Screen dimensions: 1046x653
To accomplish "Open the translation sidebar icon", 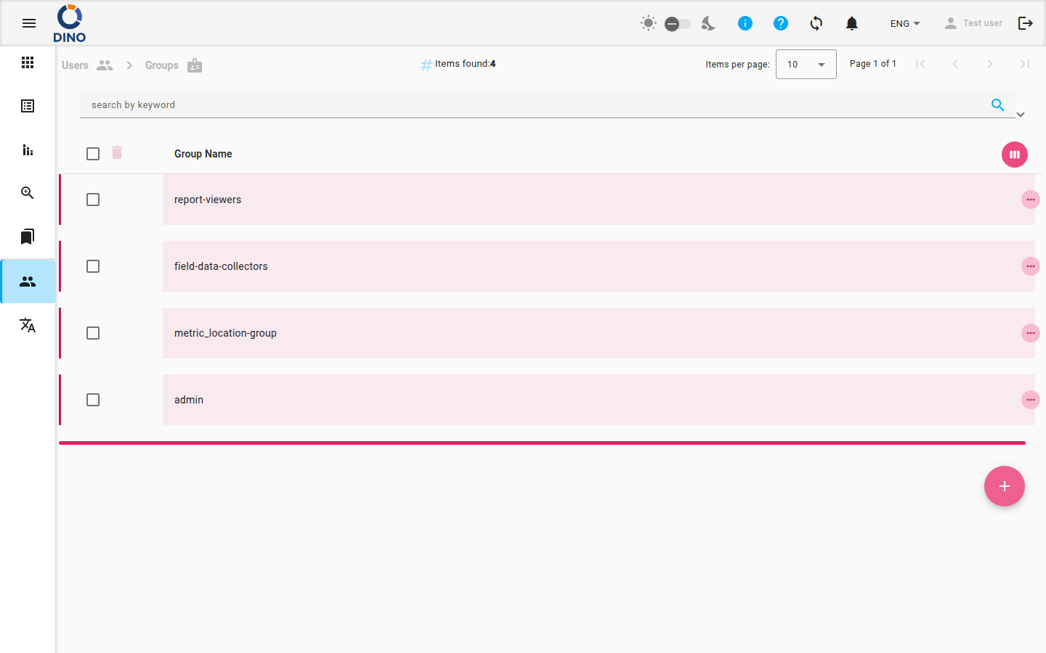I will [28, 325].
